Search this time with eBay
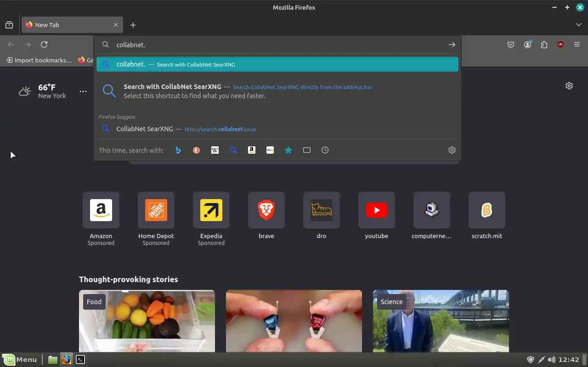This screenshot has height=367, width=588. coord(270,150)
